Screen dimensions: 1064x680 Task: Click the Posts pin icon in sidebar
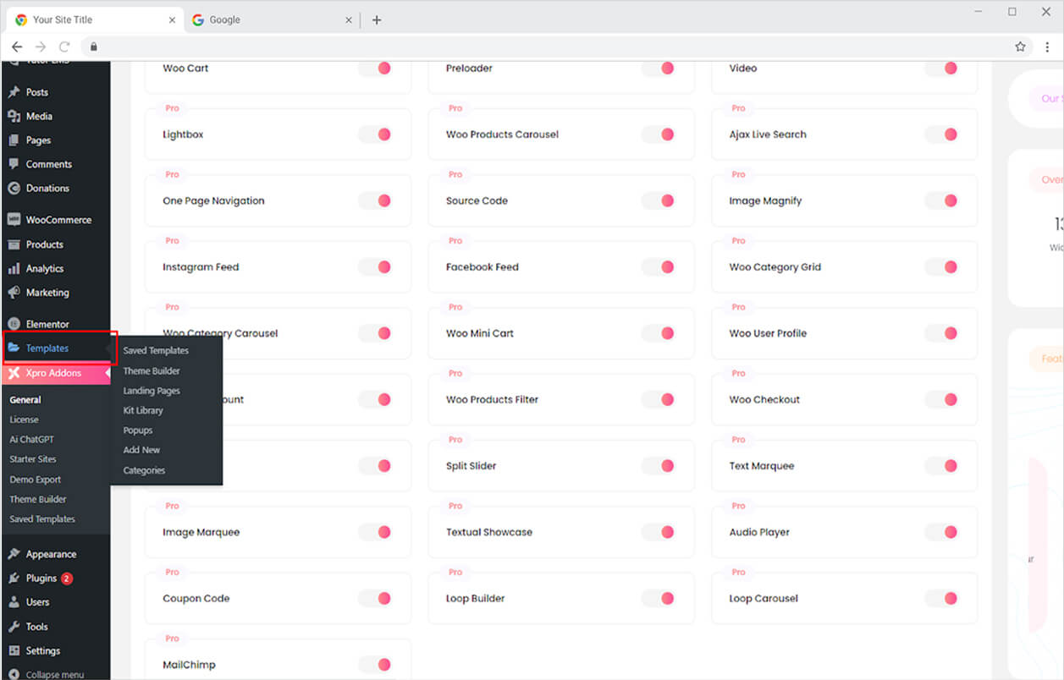(x=14, y=92)
